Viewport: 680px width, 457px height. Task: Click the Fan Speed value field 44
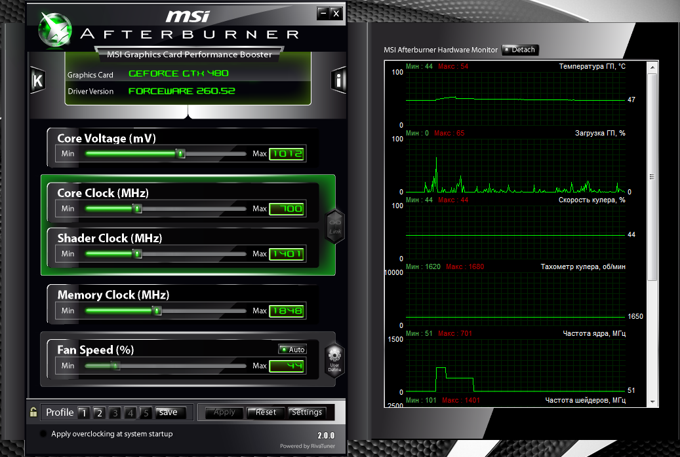pyautogui.click(x=287, y=366)
